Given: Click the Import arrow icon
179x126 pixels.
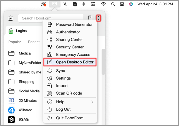Looking at the screenshot, I should coord(50,86).
